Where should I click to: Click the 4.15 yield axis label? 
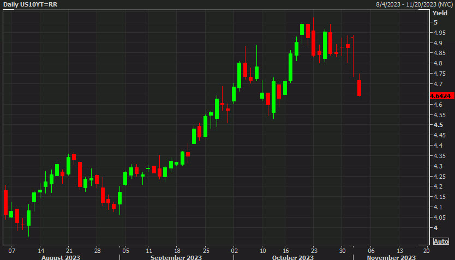click(439, 197)
